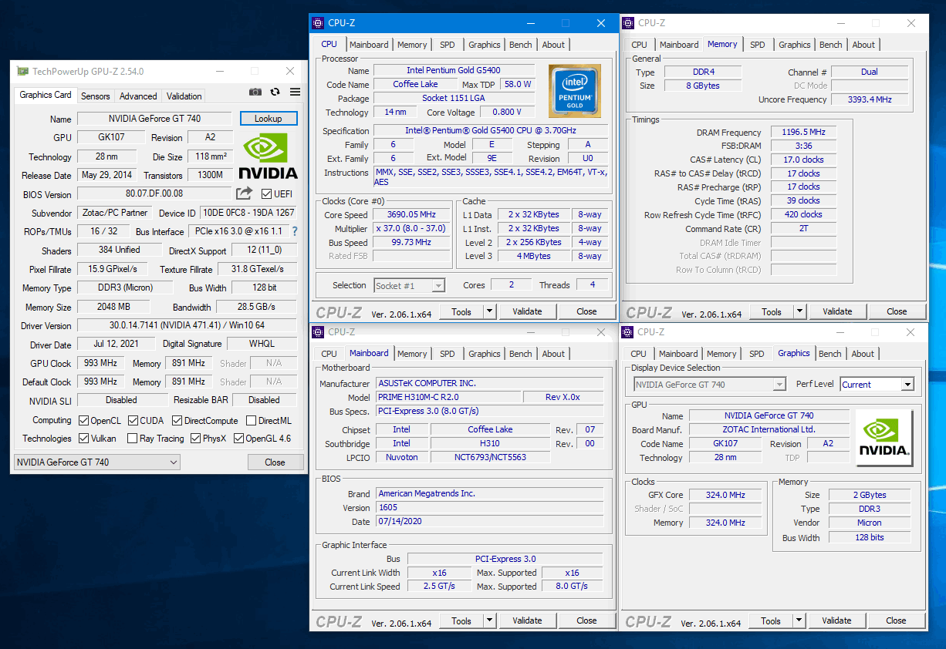Click the NVIDIA logo in GPU-Z
Viewport: 946px width, 649px height.
point(268,156)
